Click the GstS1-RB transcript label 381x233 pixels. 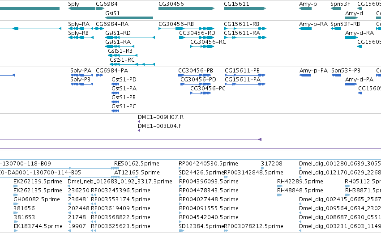[120, 51]
